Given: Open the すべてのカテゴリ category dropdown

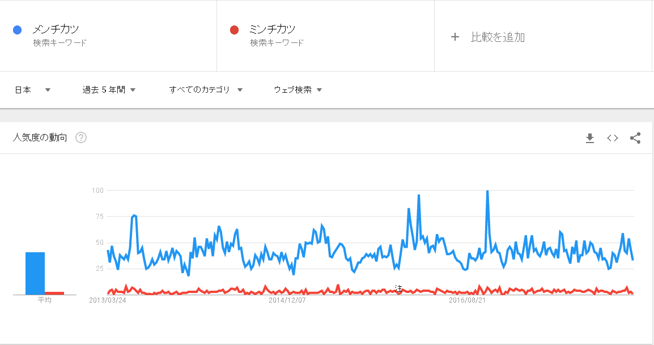Looking at the screenshot, I should click(x=206, y=90).
